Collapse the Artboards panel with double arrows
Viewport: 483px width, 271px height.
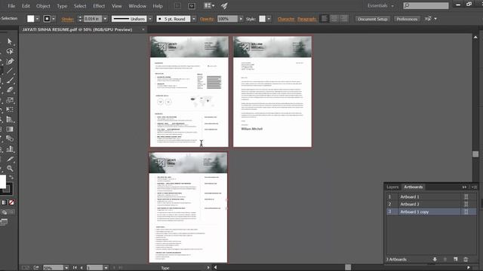(464, 187)
